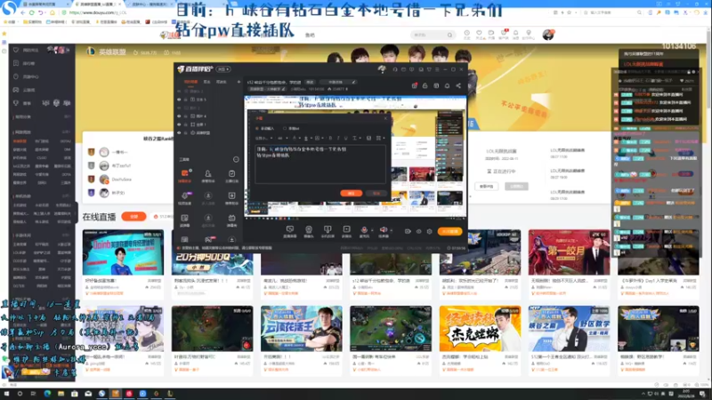Click the video playback source icon in bottom bar
This screenshot has height=400, width=712.
pos(346,231)
